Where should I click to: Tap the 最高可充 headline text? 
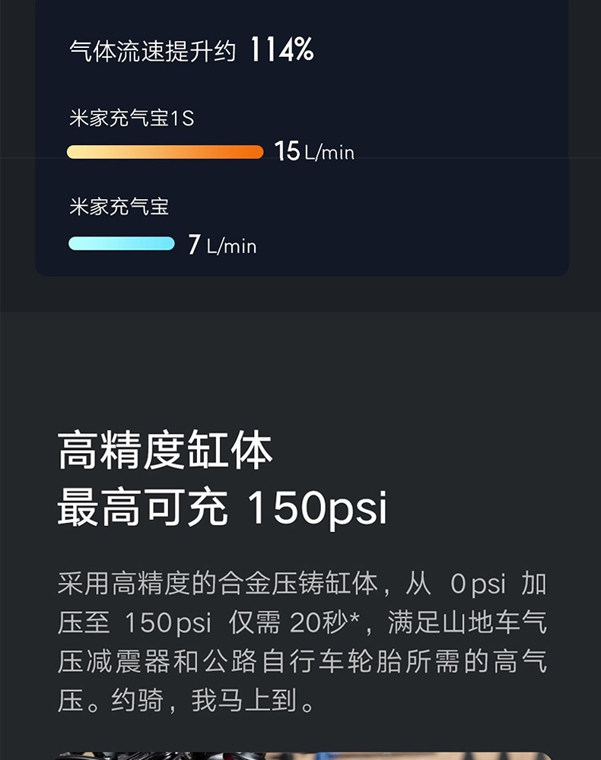[x=143, y=508]
